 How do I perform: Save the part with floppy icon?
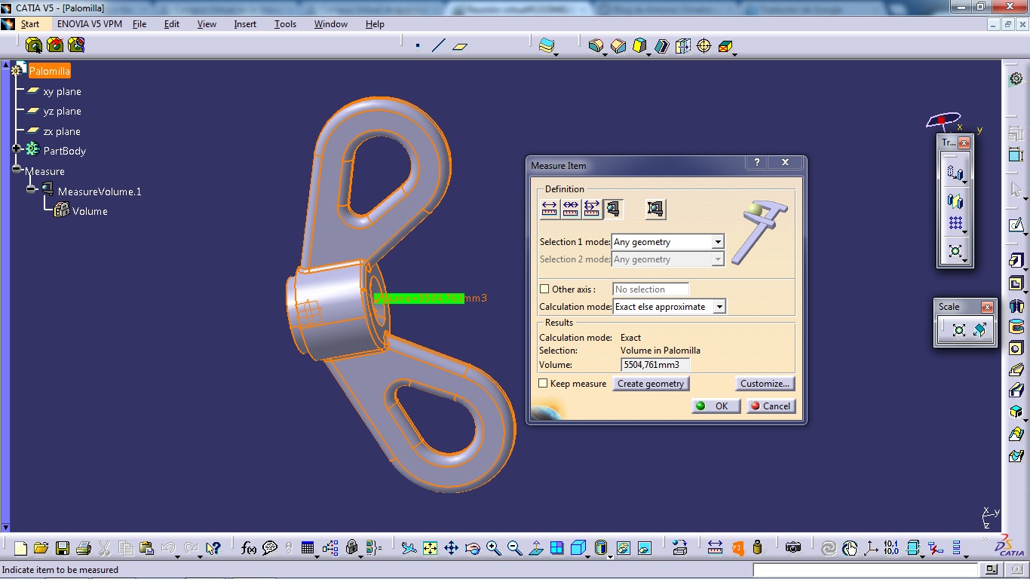click(x=63, y=548)
